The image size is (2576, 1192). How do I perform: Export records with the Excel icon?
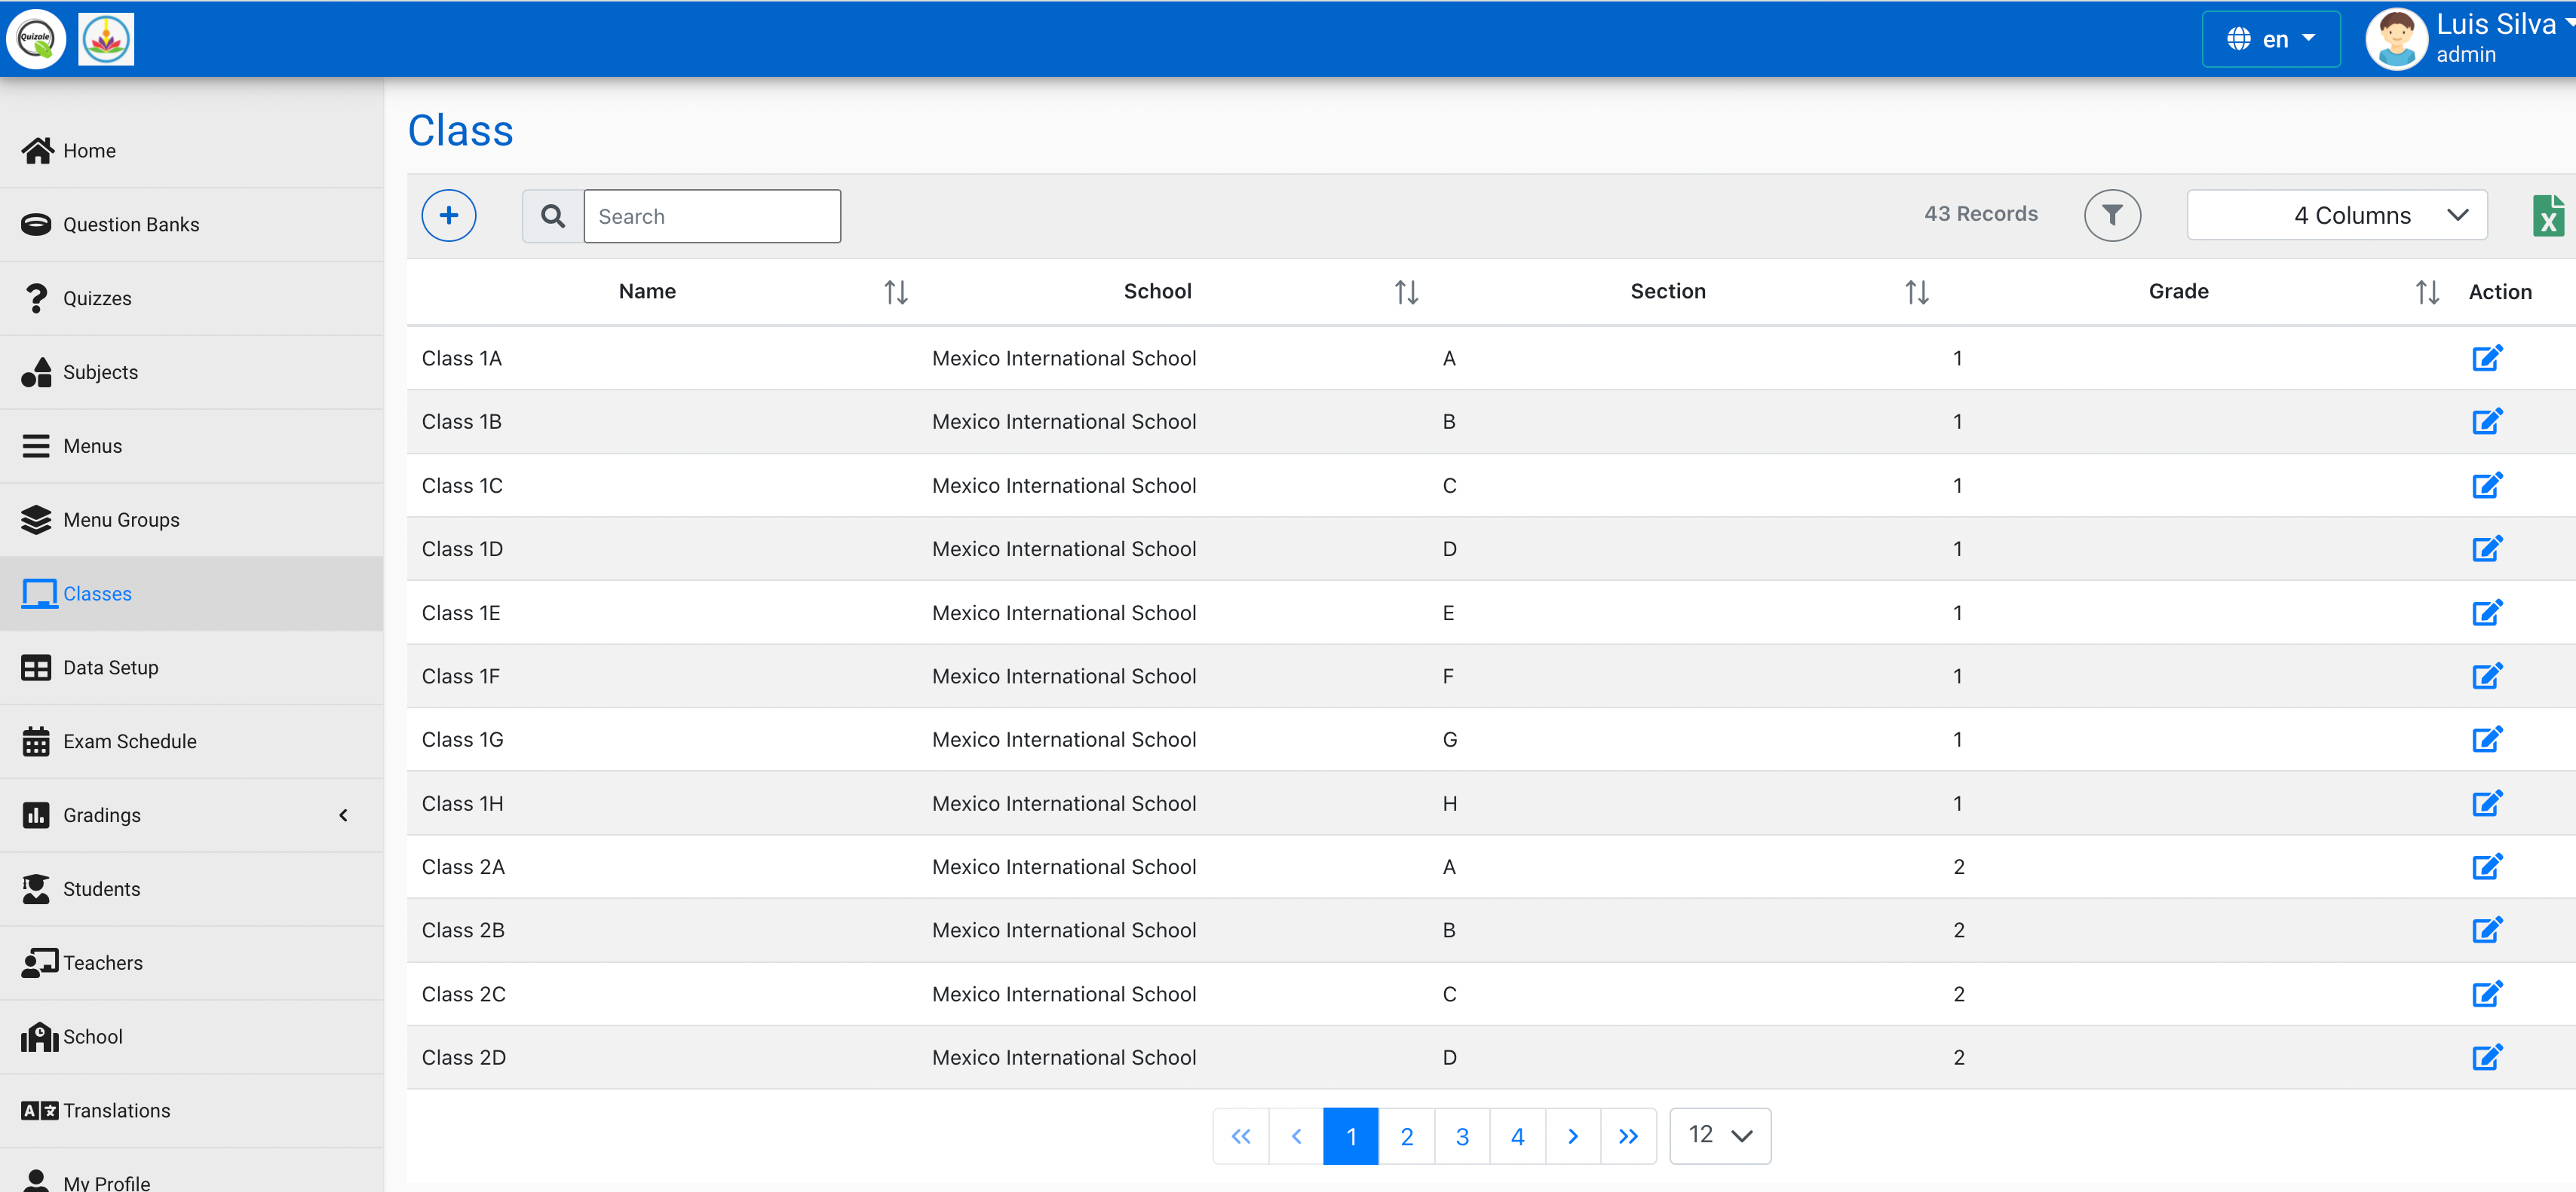[x=2547, y=215]
